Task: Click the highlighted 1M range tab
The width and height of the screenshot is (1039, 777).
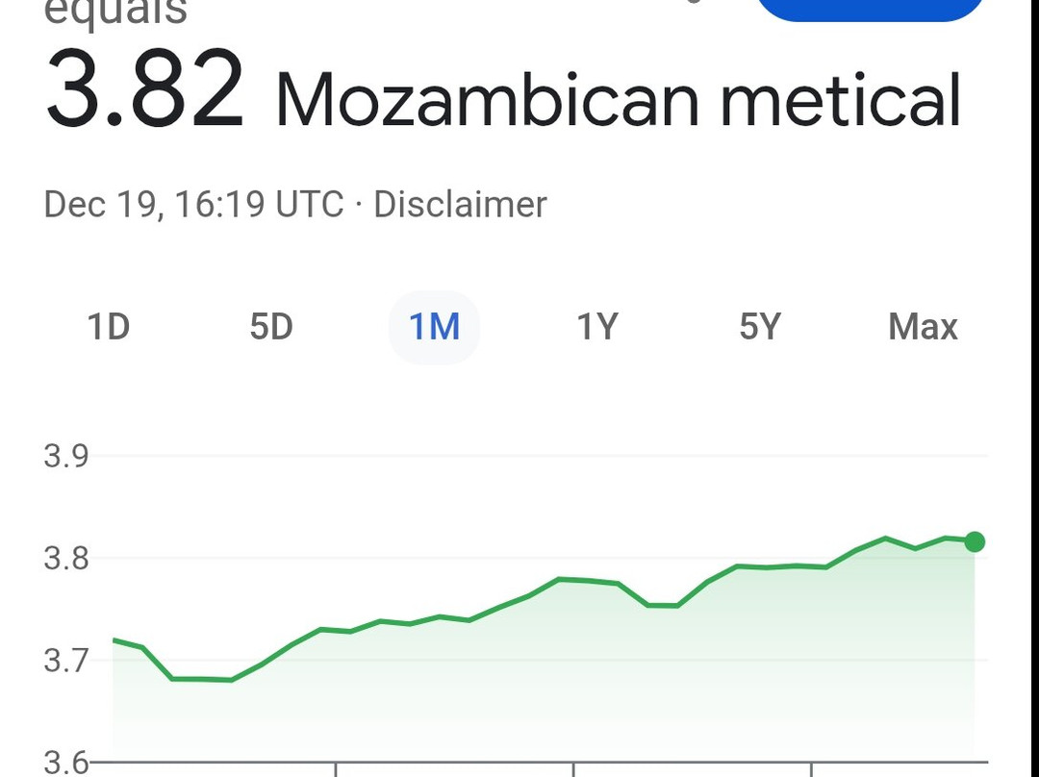Action: point(434,328)
